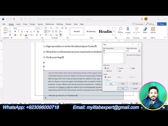Apply Subscript formatting

tap(31, 31)
